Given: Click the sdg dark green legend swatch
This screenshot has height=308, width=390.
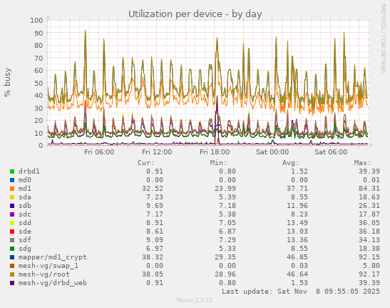Looking at the screenshot, I should [12, 249].
